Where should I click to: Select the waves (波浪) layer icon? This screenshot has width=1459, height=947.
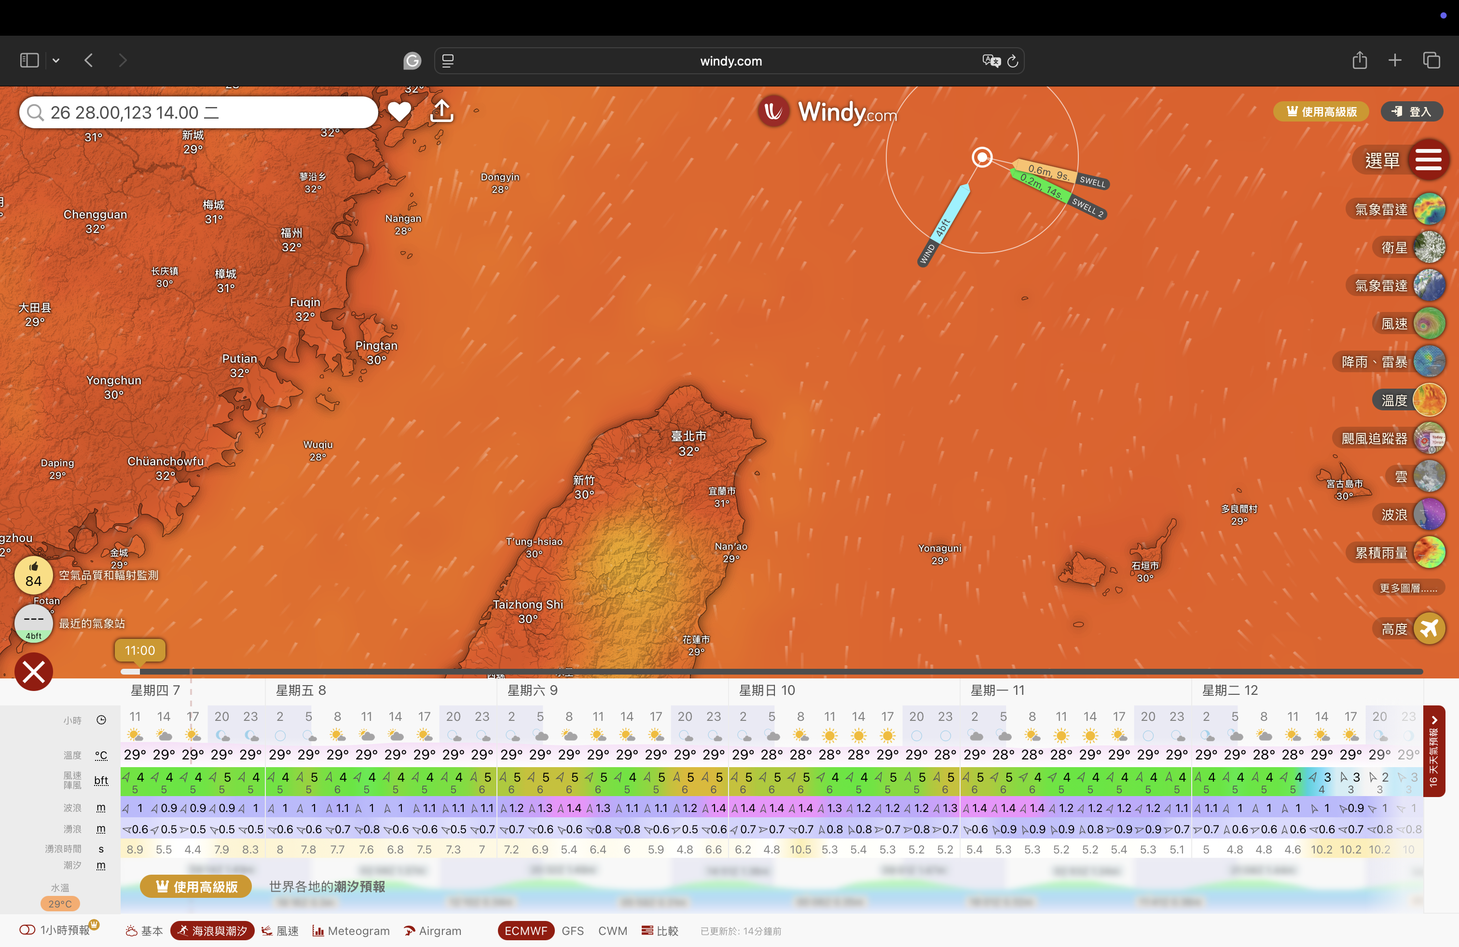[x=1429, y=514]
